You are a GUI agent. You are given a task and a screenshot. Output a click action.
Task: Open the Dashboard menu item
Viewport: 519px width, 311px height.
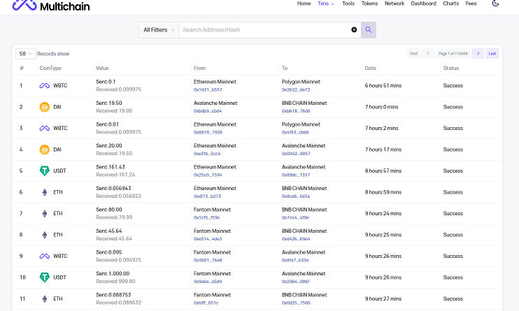point(423,3)
